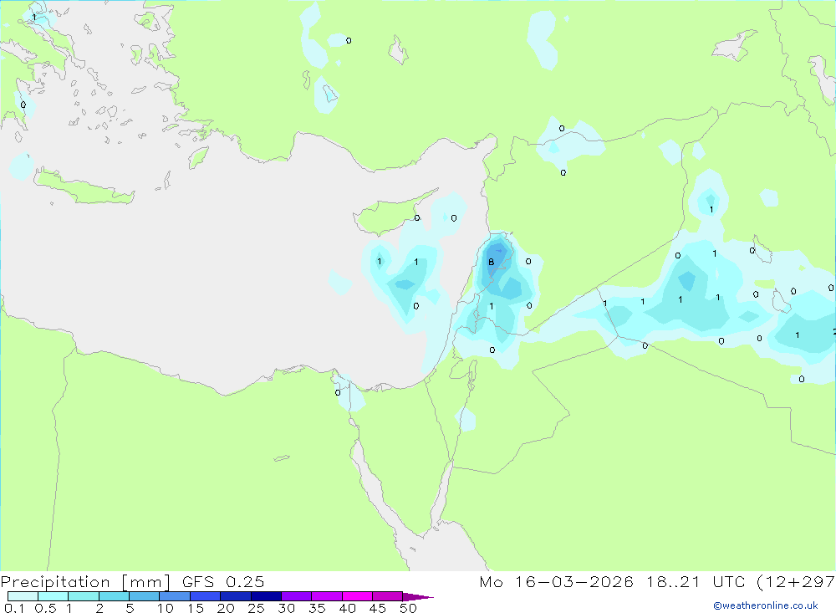Click the "GFS 0.25" model label
The image size is (836, 613).
(223, 581)
